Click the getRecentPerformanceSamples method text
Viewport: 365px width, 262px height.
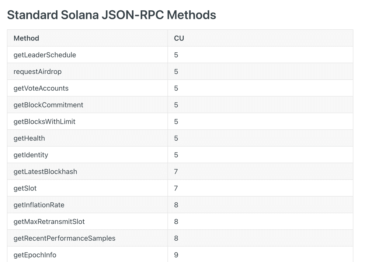(x=64, y=238)
